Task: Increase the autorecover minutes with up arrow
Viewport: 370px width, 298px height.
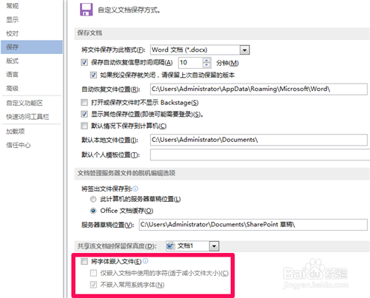Action: [x=206, y=60]
